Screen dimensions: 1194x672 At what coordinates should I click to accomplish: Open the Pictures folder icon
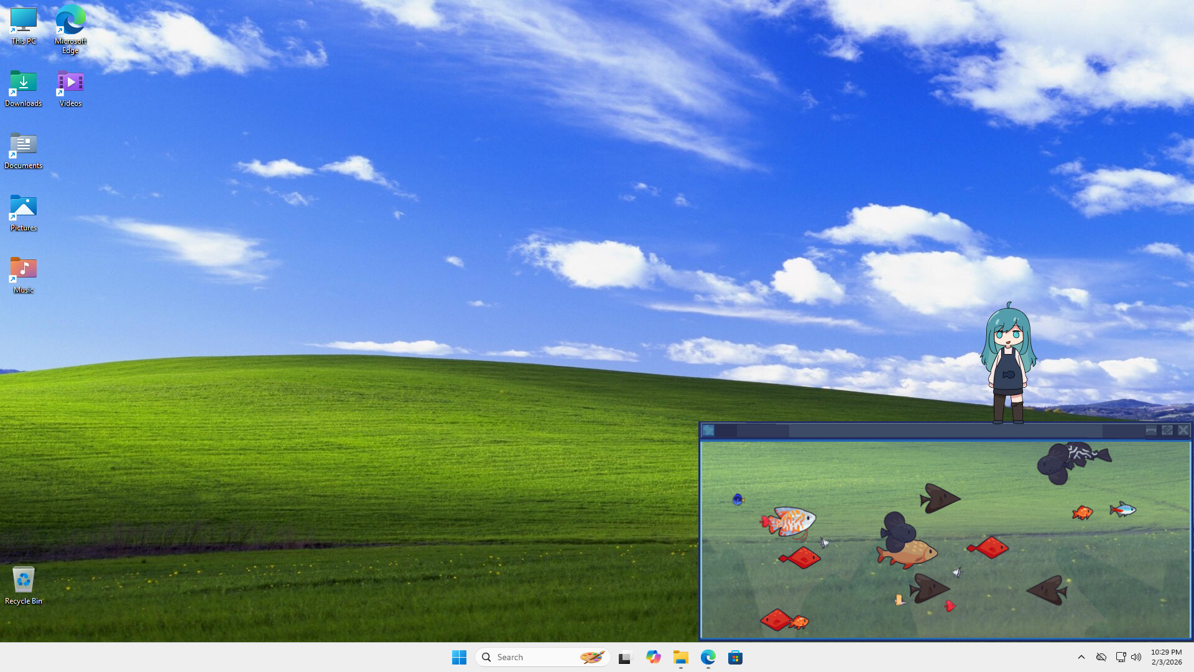pyautogui.click(x=23, y=208)
